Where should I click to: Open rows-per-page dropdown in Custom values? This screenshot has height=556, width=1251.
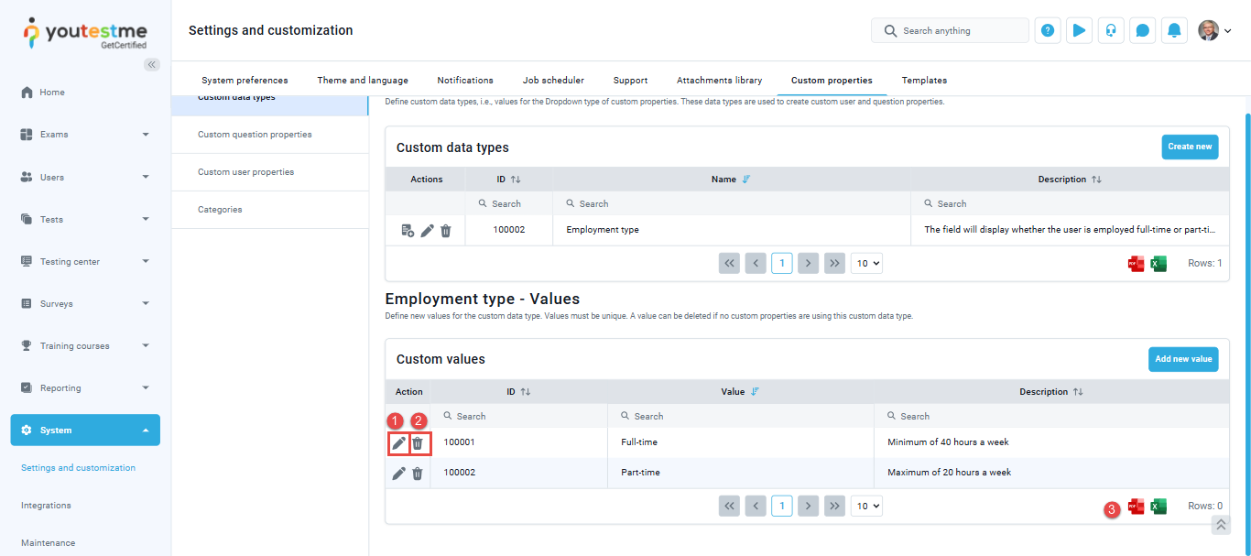pos(866,506)
